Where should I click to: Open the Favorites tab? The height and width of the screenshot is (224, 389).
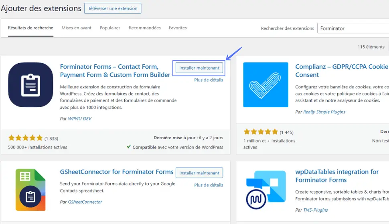(178, 28)
